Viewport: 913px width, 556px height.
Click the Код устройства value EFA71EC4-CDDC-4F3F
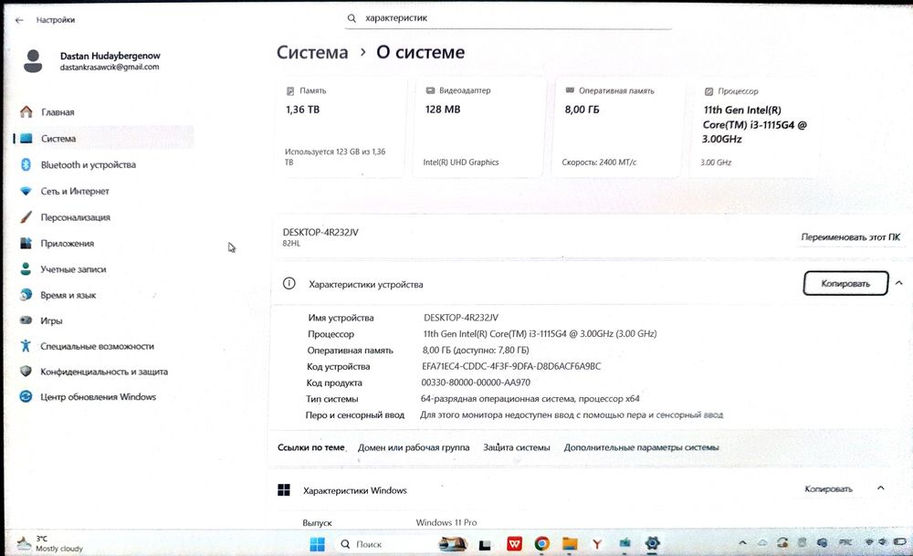tap(511, 366)
